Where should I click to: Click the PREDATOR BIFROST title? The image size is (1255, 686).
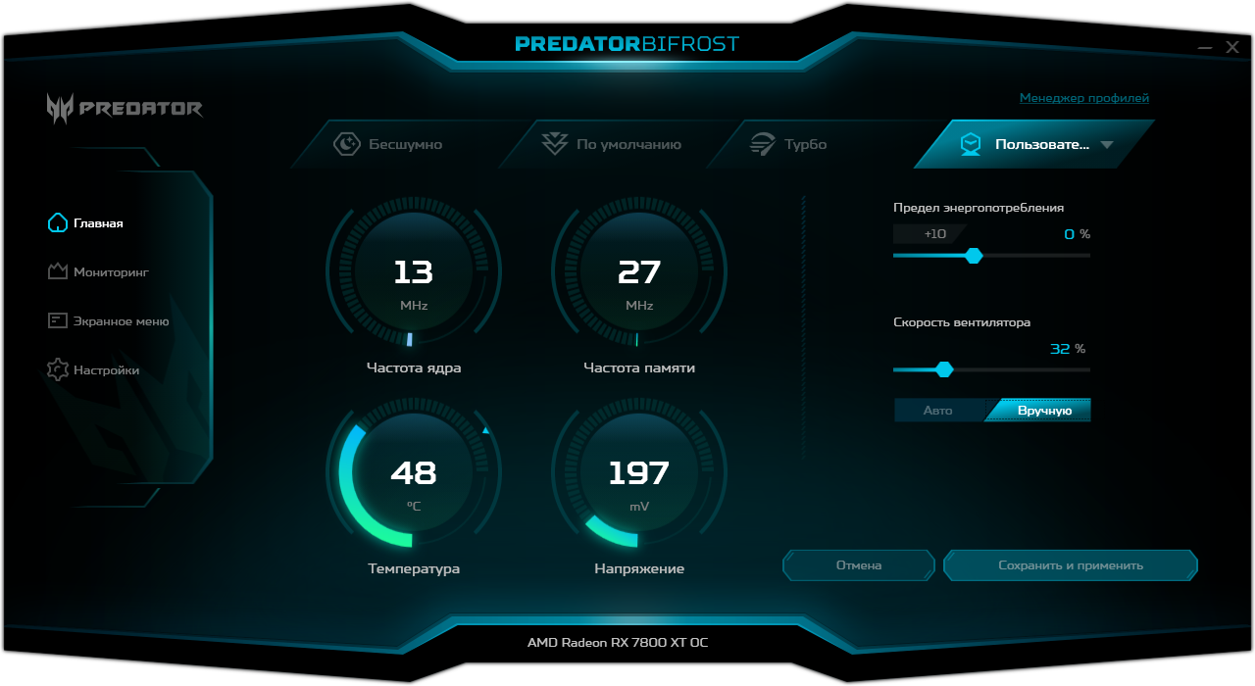pyautogui.click(x=627, y=44)
